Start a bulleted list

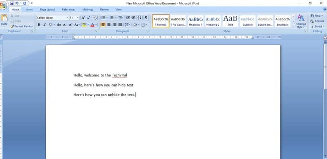[x=103, y=18]
